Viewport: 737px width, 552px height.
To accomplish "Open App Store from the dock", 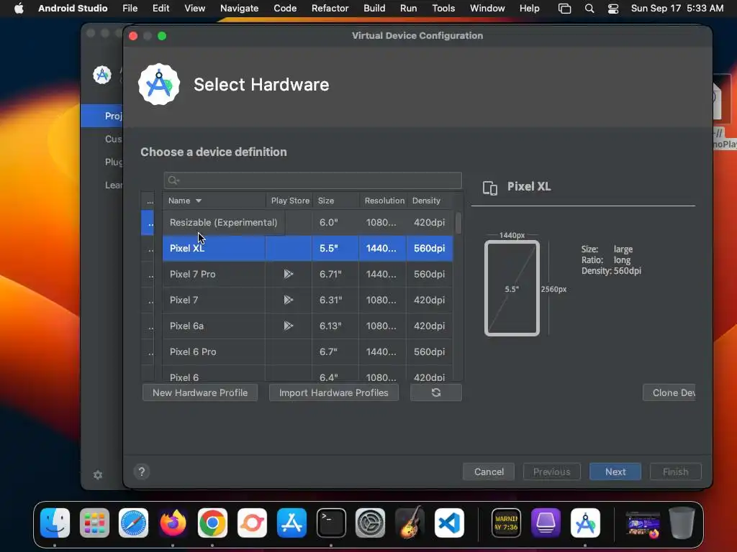I will point(291,523).
